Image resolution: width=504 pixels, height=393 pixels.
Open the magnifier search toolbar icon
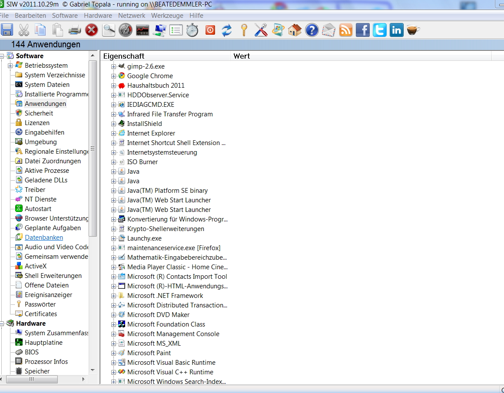pyautogui.click(x=109, y=30)
